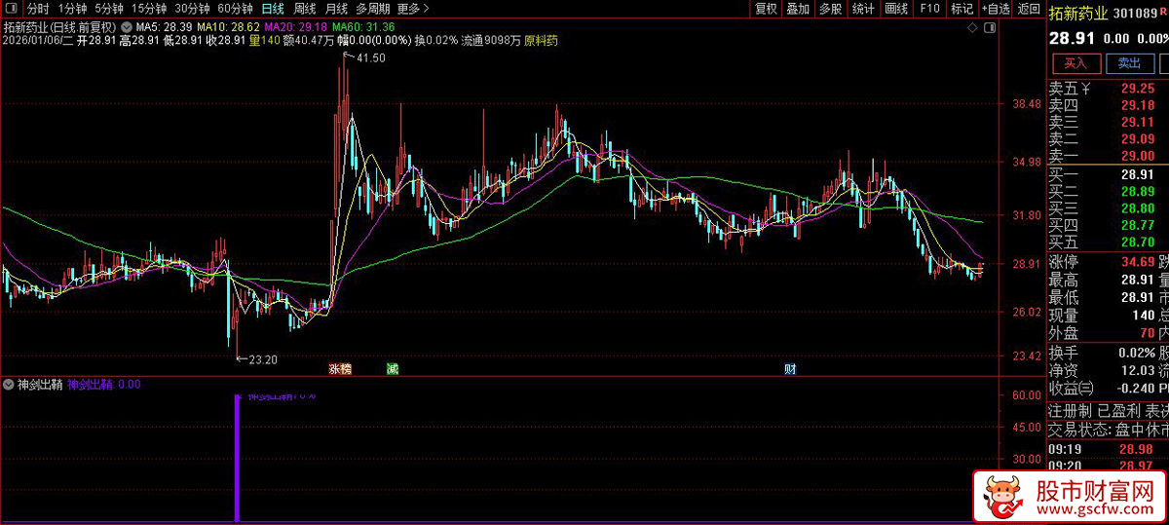Click the MA5: 28.39 indicator label

(163, 27)
